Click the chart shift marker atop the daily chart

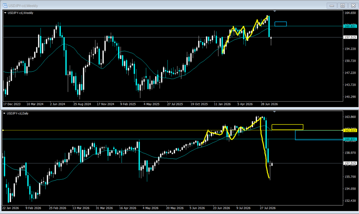point(275,112)
